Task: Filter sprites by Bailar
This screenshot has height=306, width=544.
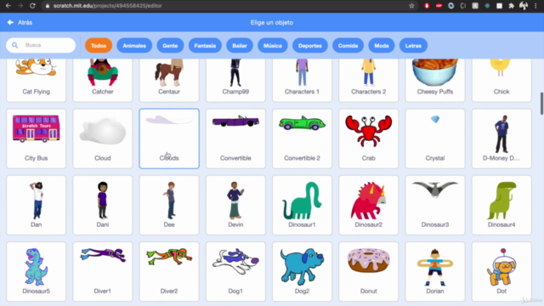Action: (240, 45)
